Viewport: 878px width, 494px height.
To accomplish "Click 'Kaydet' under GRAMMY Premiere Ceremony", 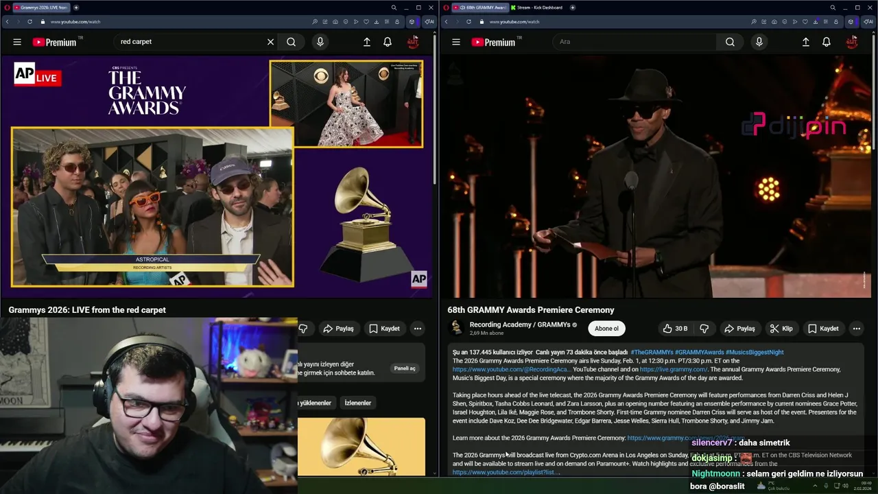I will 823,329.
